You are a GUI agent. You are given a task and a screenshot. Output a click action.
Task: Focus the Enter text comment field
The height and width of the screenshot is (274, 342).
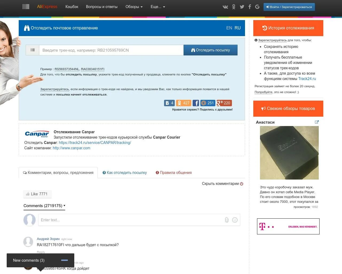click(131, 220)
